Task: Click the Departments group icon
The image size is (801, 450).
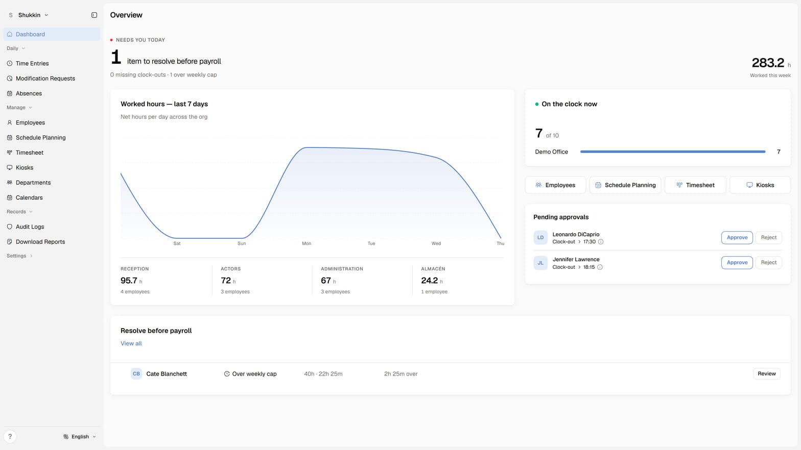Action: (10, 183)
